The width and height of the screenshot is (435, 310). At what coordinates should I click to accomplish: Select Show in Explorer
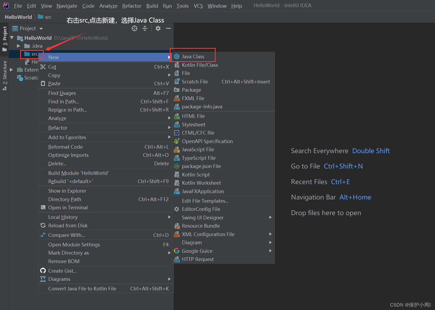[x=106, y=191]
